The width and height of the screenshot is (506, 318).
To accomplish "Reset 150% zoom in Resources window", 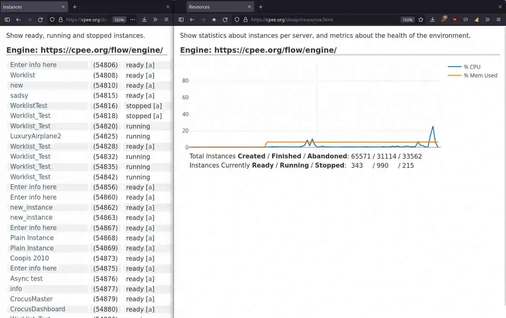I will click(x=407, y=20).
